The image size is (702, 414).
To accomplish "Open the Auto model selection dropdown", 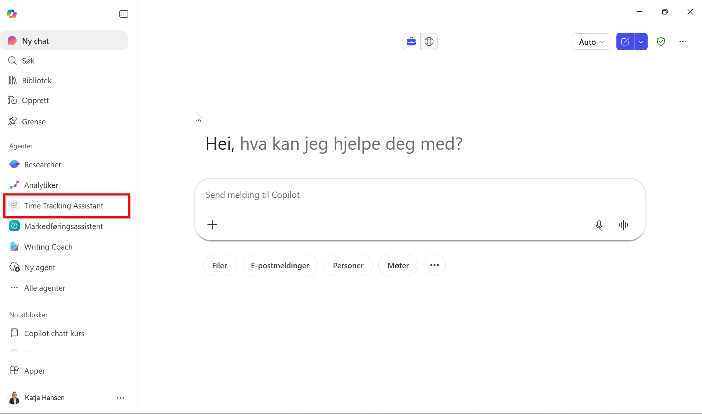I will pos(591,41).
